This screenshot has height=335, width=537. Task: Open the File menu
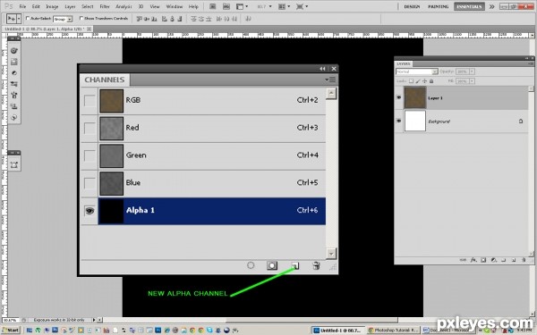pos(22,6)
